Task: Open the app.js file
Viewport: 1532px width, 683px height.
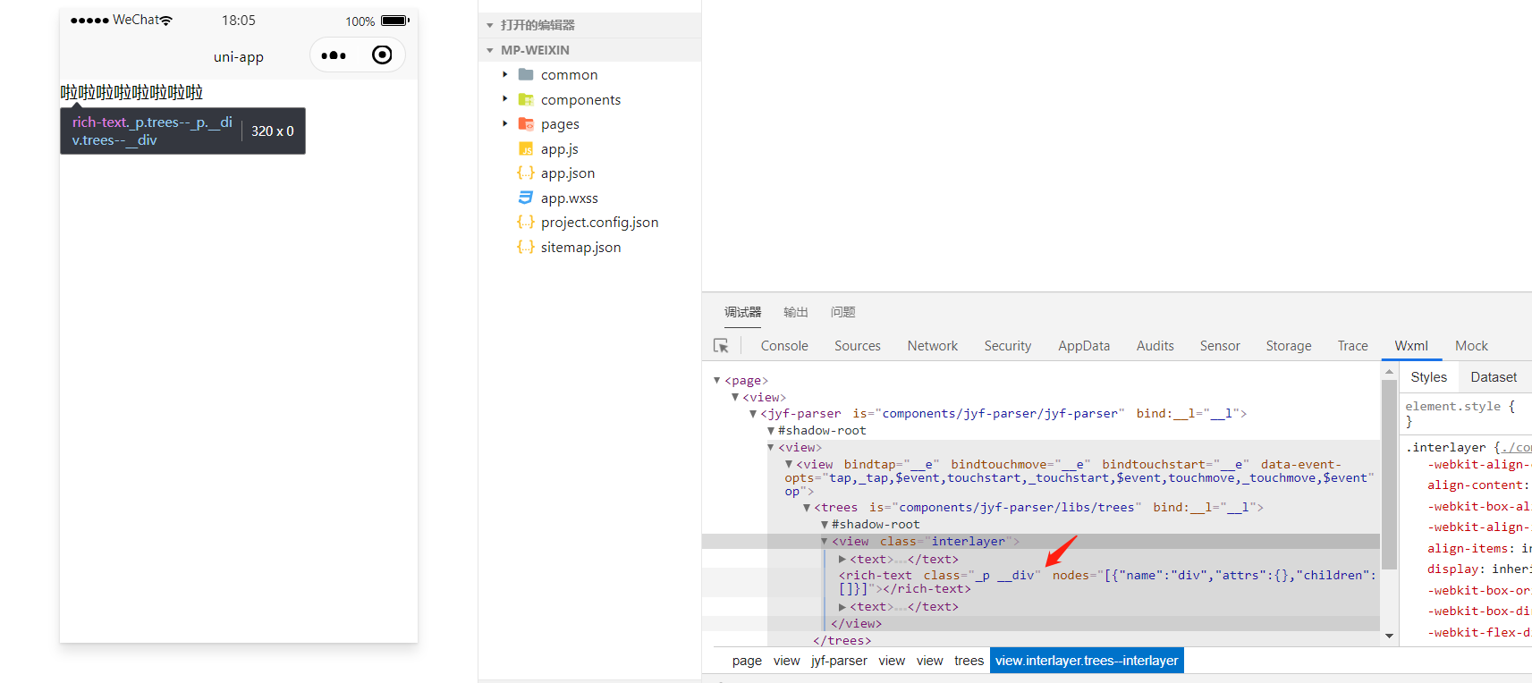Action: [560, 148]
